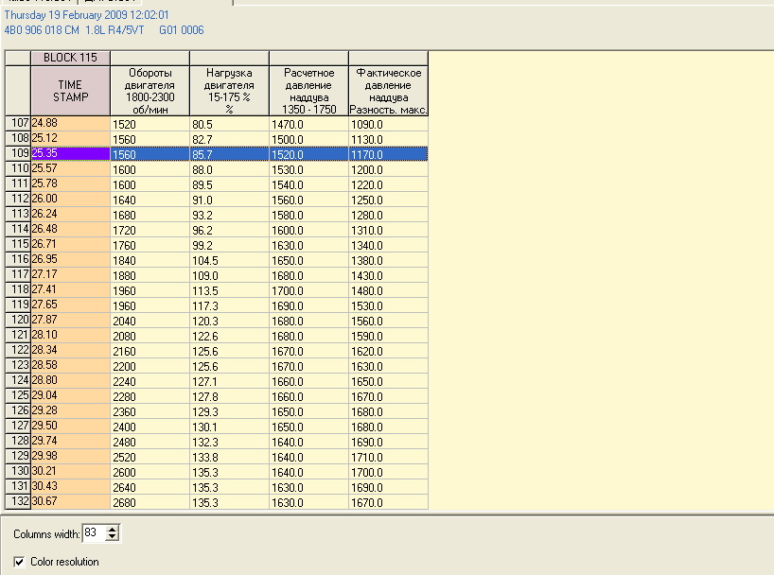Click RPM value 2480
This screenshot has width=774, height=575.
coord(150,442)
